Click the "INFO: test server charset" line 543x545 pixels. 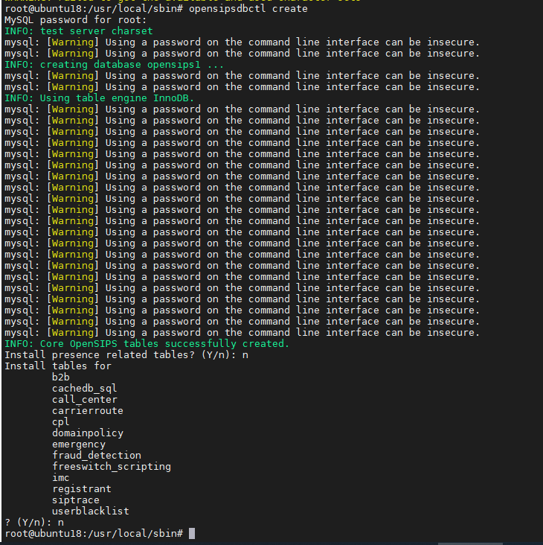(x=78, y=31)
